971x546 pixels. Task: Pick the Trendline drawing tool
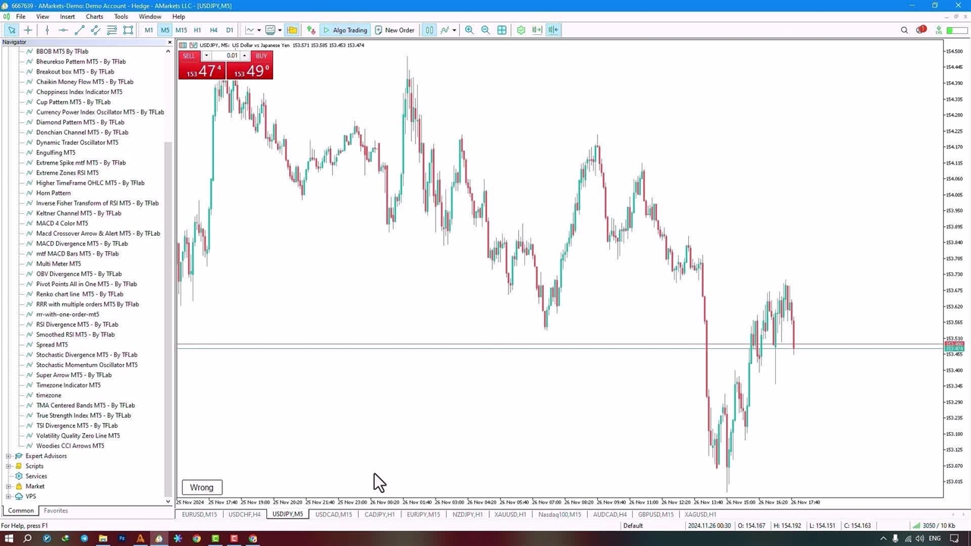click(79, 30)
